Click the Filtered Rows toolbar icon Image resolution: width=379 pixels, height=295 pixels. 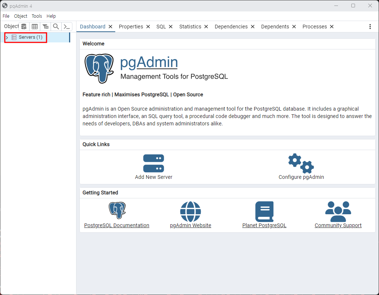[x=45, y=27]
